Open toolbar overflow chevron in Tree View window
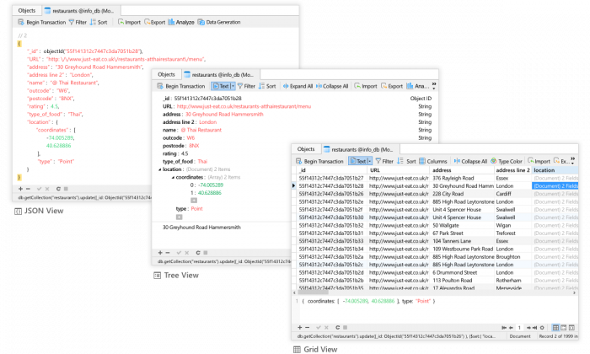The image size is (590, 354). point(434,86)
